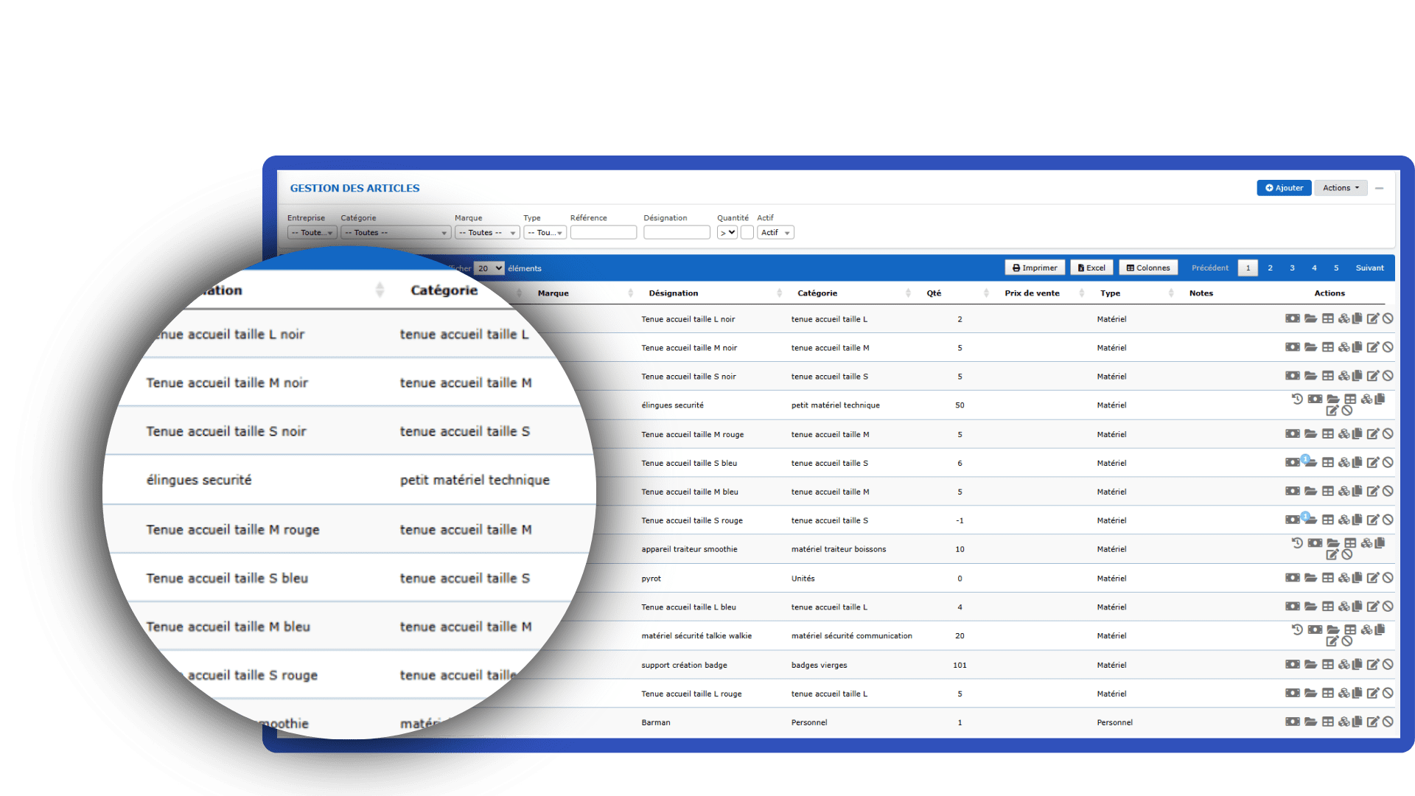
Task: Open the edit pencil icon for pyrot
Action: (1374, 578)
